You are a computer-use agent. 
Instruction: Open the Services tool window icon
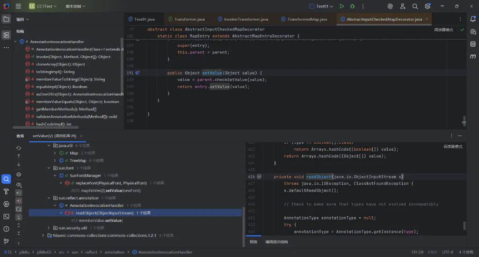click(x=6, y=204)
